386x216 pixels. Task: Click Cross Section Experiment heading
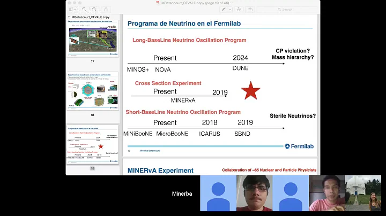click(168, 83)
